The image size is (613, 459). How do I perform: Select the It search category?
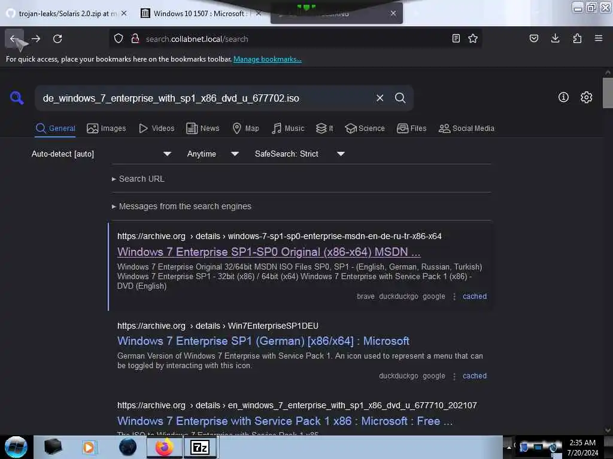point(324,128)
